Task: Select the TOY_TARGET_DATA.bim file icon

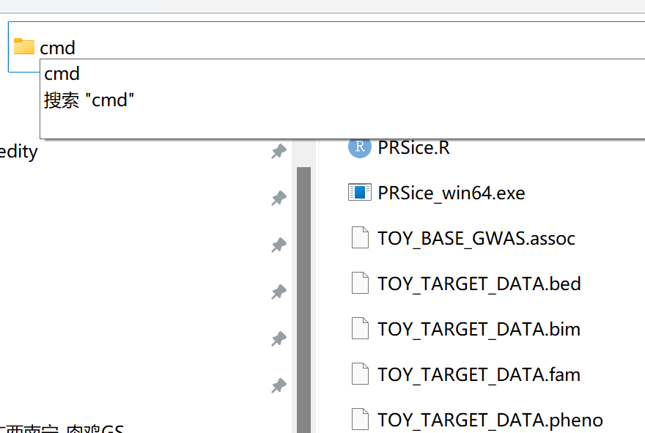Action: pos(359,328)
